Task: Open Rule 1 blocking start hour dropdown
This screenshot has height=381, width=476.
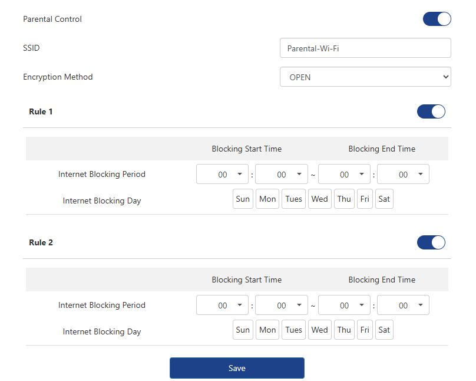Action: pos(223,175)
